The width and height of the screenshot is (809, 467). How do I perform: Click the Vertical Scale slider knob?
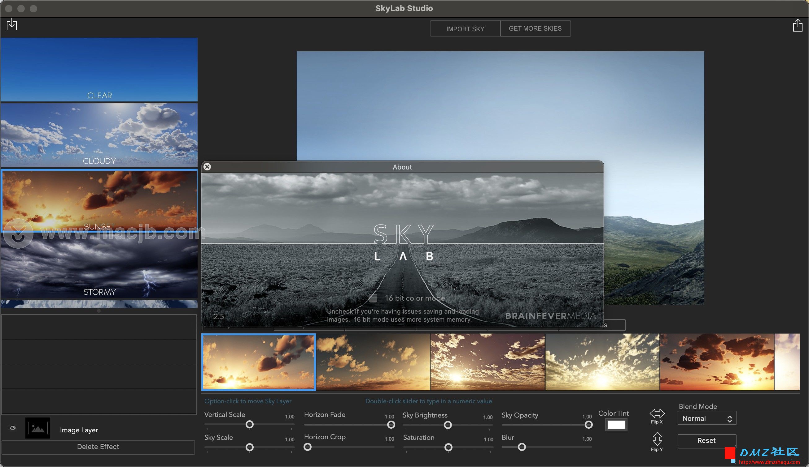click(x=249, y=425)
